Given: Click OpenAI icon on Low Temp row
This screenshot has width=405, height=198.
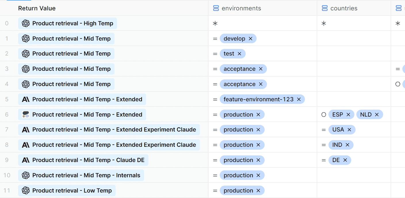Looking at the screenshot, I should 26,191.
